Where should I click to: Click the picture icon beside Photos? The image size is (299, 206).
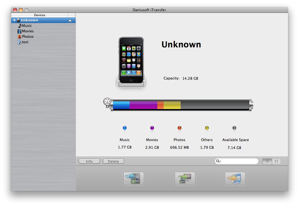pos(19,37)
